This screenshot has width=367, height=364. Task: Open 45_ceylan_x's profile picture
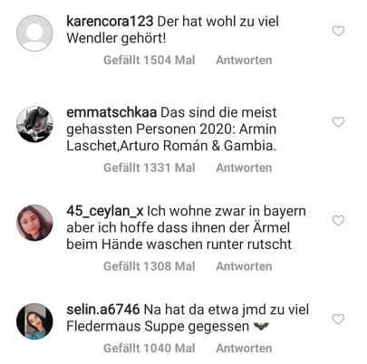pos(34,223)
